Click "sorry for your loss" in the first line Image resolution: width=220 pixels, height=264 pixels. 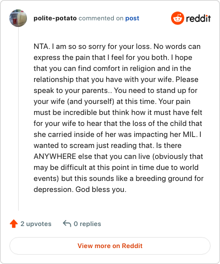(x=120, y=47)
